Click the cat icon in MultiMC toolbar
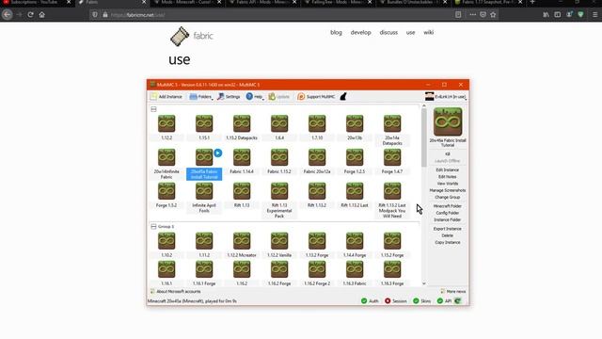 point(343,96)
